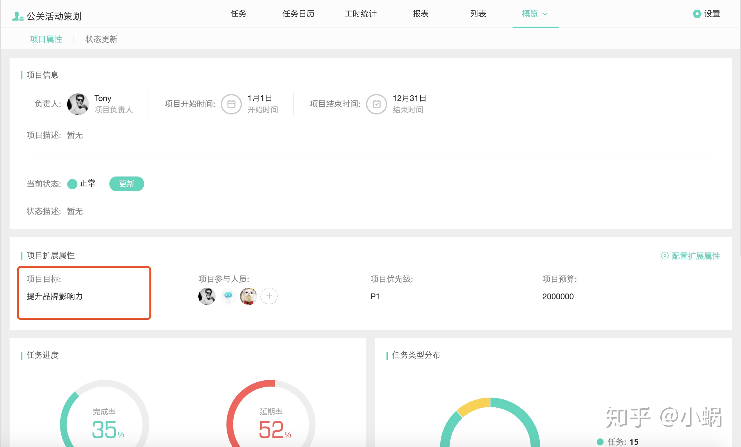The image size is (741, 447).
Task: Click Tony's avatar in 负责人
Action: (78, 104)
